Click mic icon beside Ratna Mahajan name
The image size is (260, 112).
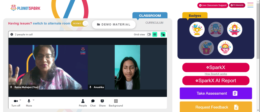pos(11,87)
